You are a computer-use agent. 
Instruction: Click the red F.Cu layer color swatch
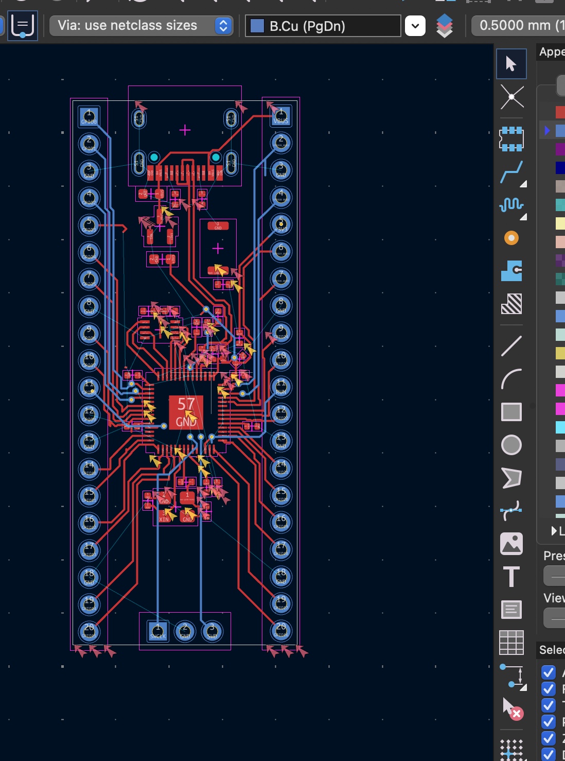[560, 112]
